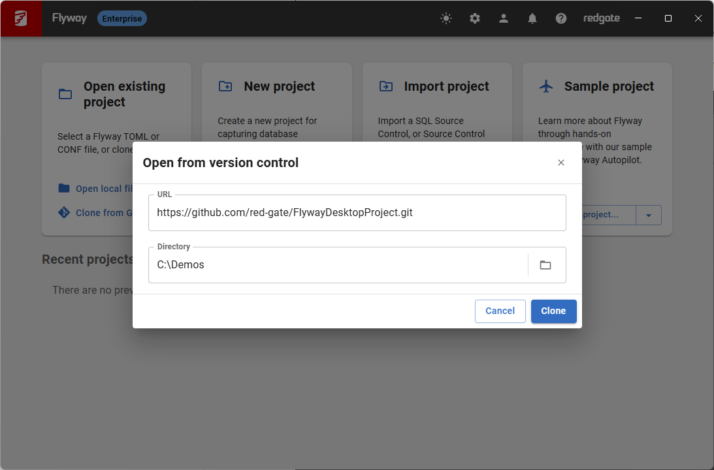Screen dimensions: 714x470
Task: Click the Sample project card heading
Action: click(609, 86)
